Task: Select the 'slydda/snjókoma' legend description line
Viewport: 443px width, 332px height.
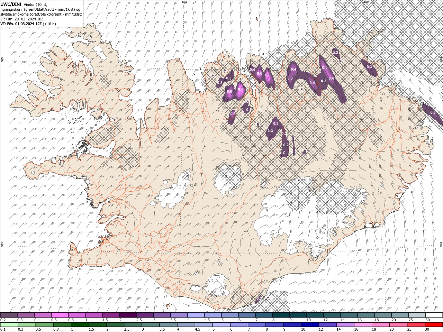Action: pos(41,14)
